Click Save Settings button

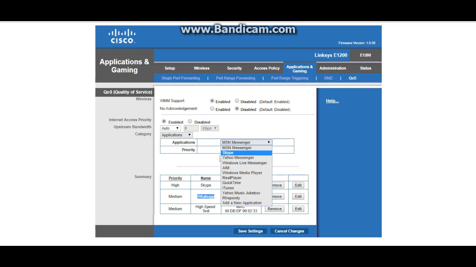pyautogui.click(x=250, y=231)
